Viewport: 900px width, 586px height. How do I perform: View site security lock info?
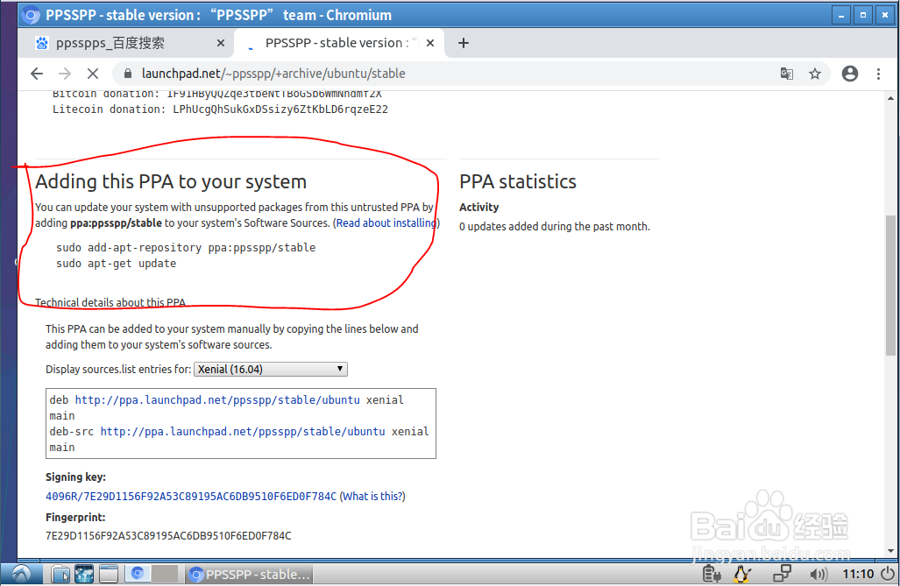[129, 74]
